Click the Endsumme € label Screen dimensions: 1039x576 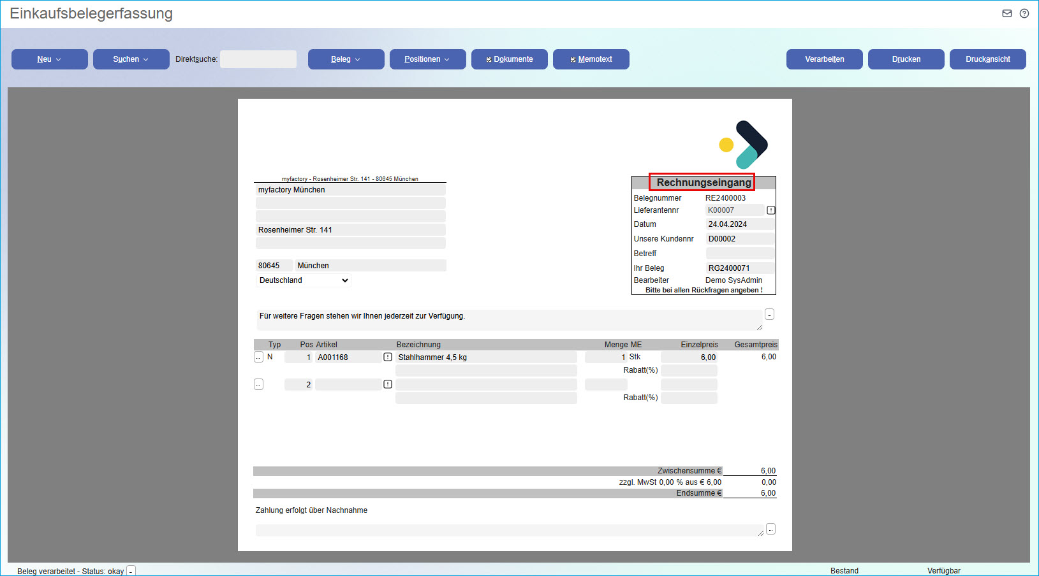point(698,493)
